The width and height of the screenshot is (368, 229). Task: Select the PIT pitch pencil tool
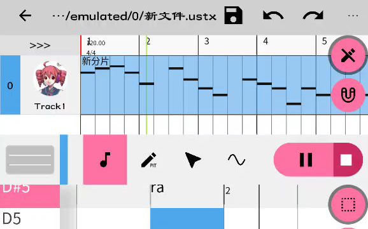coord(149,160)
